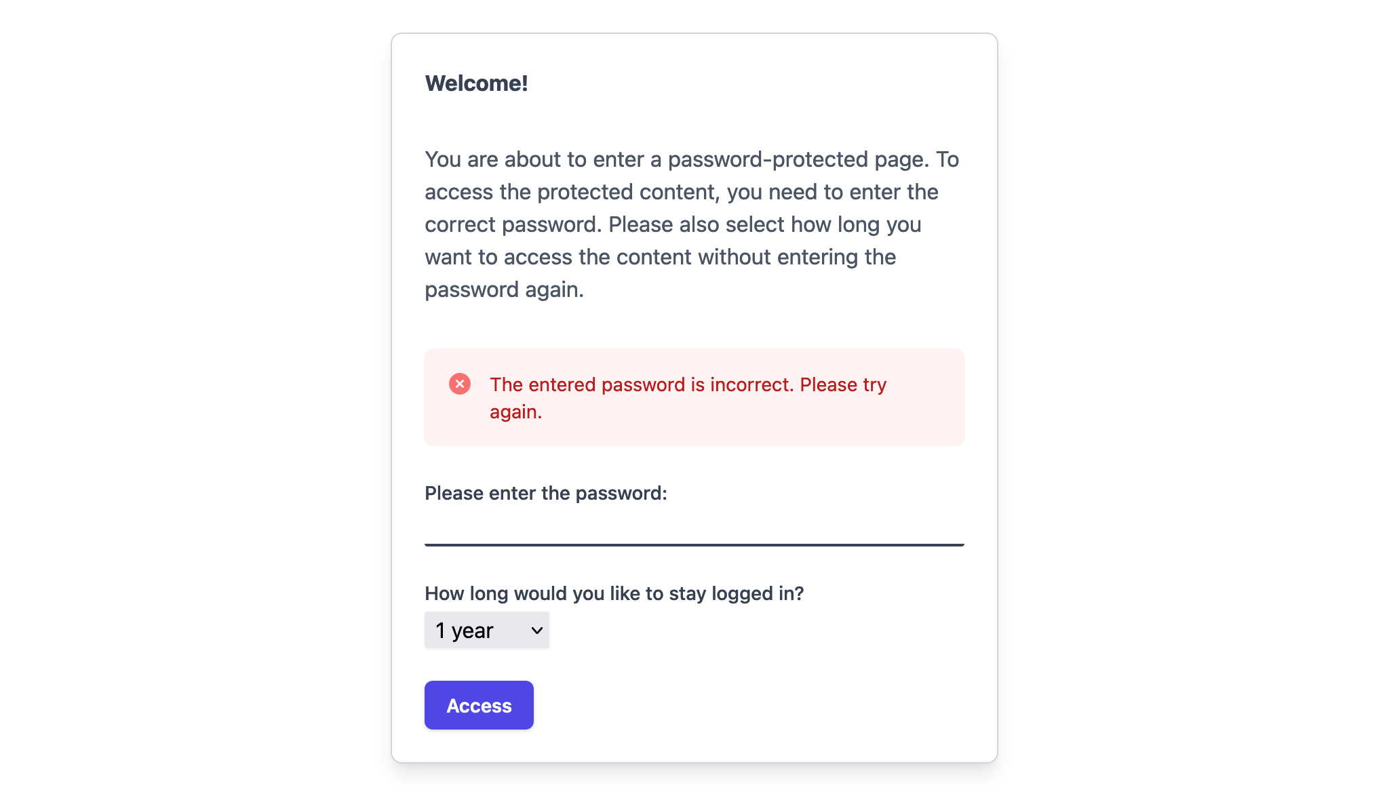Click the "password again." line of the description
The width and height of the screenshot is (1389, 796).
pyautogui.click(x=504, y=290)
